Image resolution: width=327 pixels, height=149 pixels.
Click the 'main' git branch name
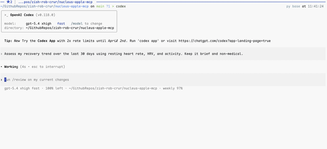100,6
